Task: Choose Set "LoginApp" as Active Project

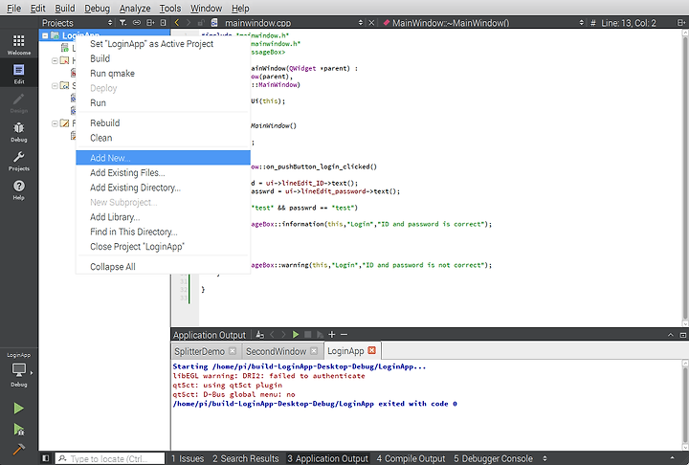Action: 163,44
